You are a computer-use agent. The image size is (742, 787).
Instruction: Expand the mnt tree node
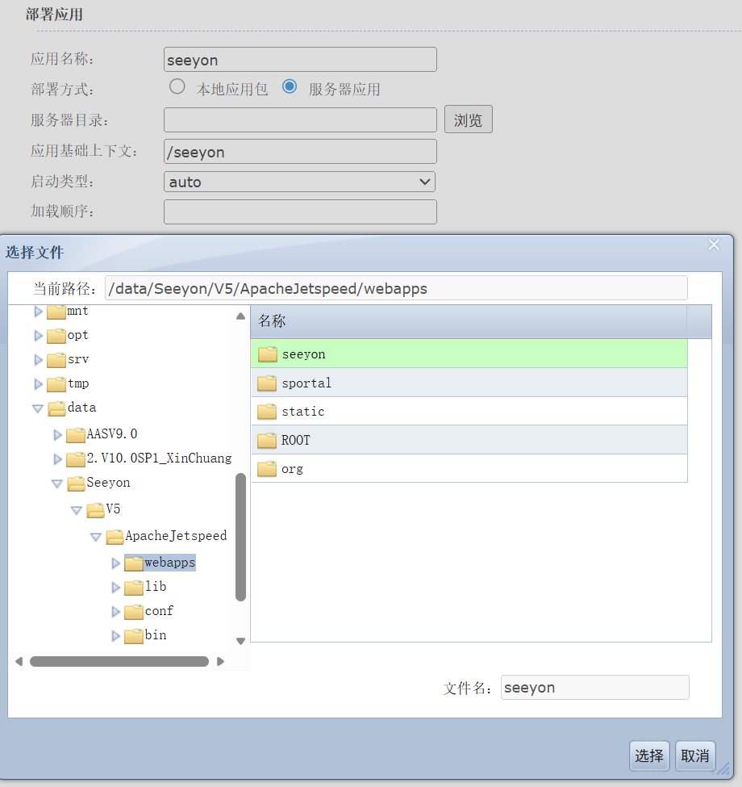point(38,312)
